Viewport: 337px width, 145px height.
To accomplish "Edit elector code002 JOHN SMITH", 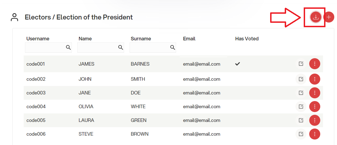I will [x=301, y=79].
